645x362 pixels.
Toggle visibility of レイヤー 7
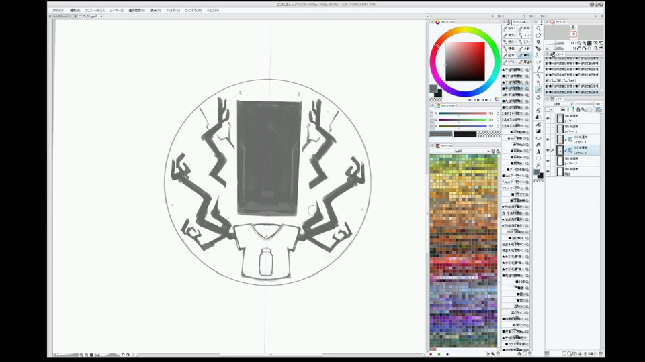click(548, 161)
